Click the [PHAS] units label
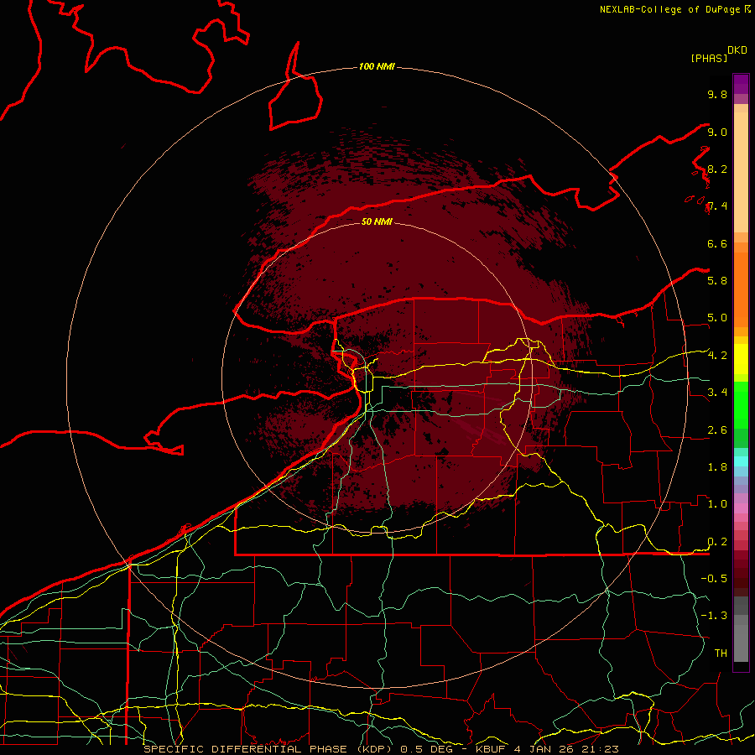This screenshot has width=755, height=755. [x=709, y=58]
